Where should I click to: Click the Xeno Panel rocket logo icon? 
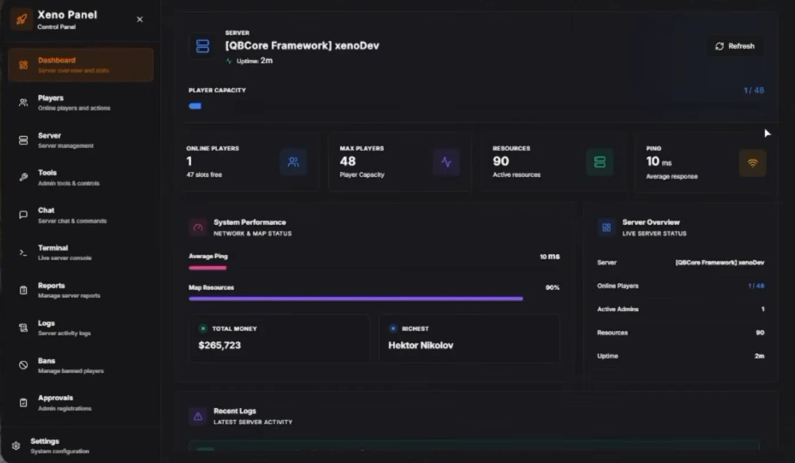[x=22, y=19]
